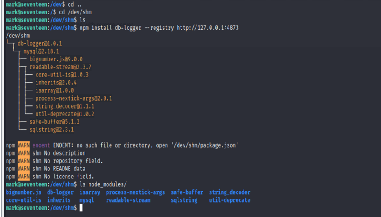
Task: Select the blue mysql directory name
Action: coord(87,200)
